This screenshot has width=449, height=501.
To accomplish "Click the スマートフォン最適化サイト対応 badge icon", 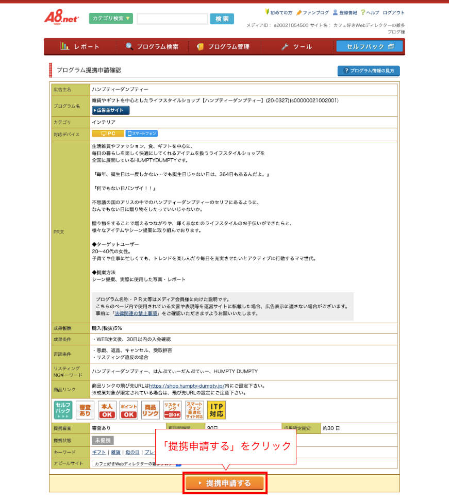I will coord(194,410).
